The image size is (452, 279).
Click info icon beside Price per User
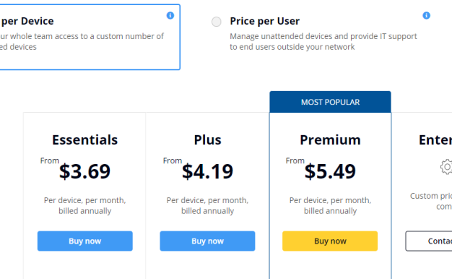(426, 15)
